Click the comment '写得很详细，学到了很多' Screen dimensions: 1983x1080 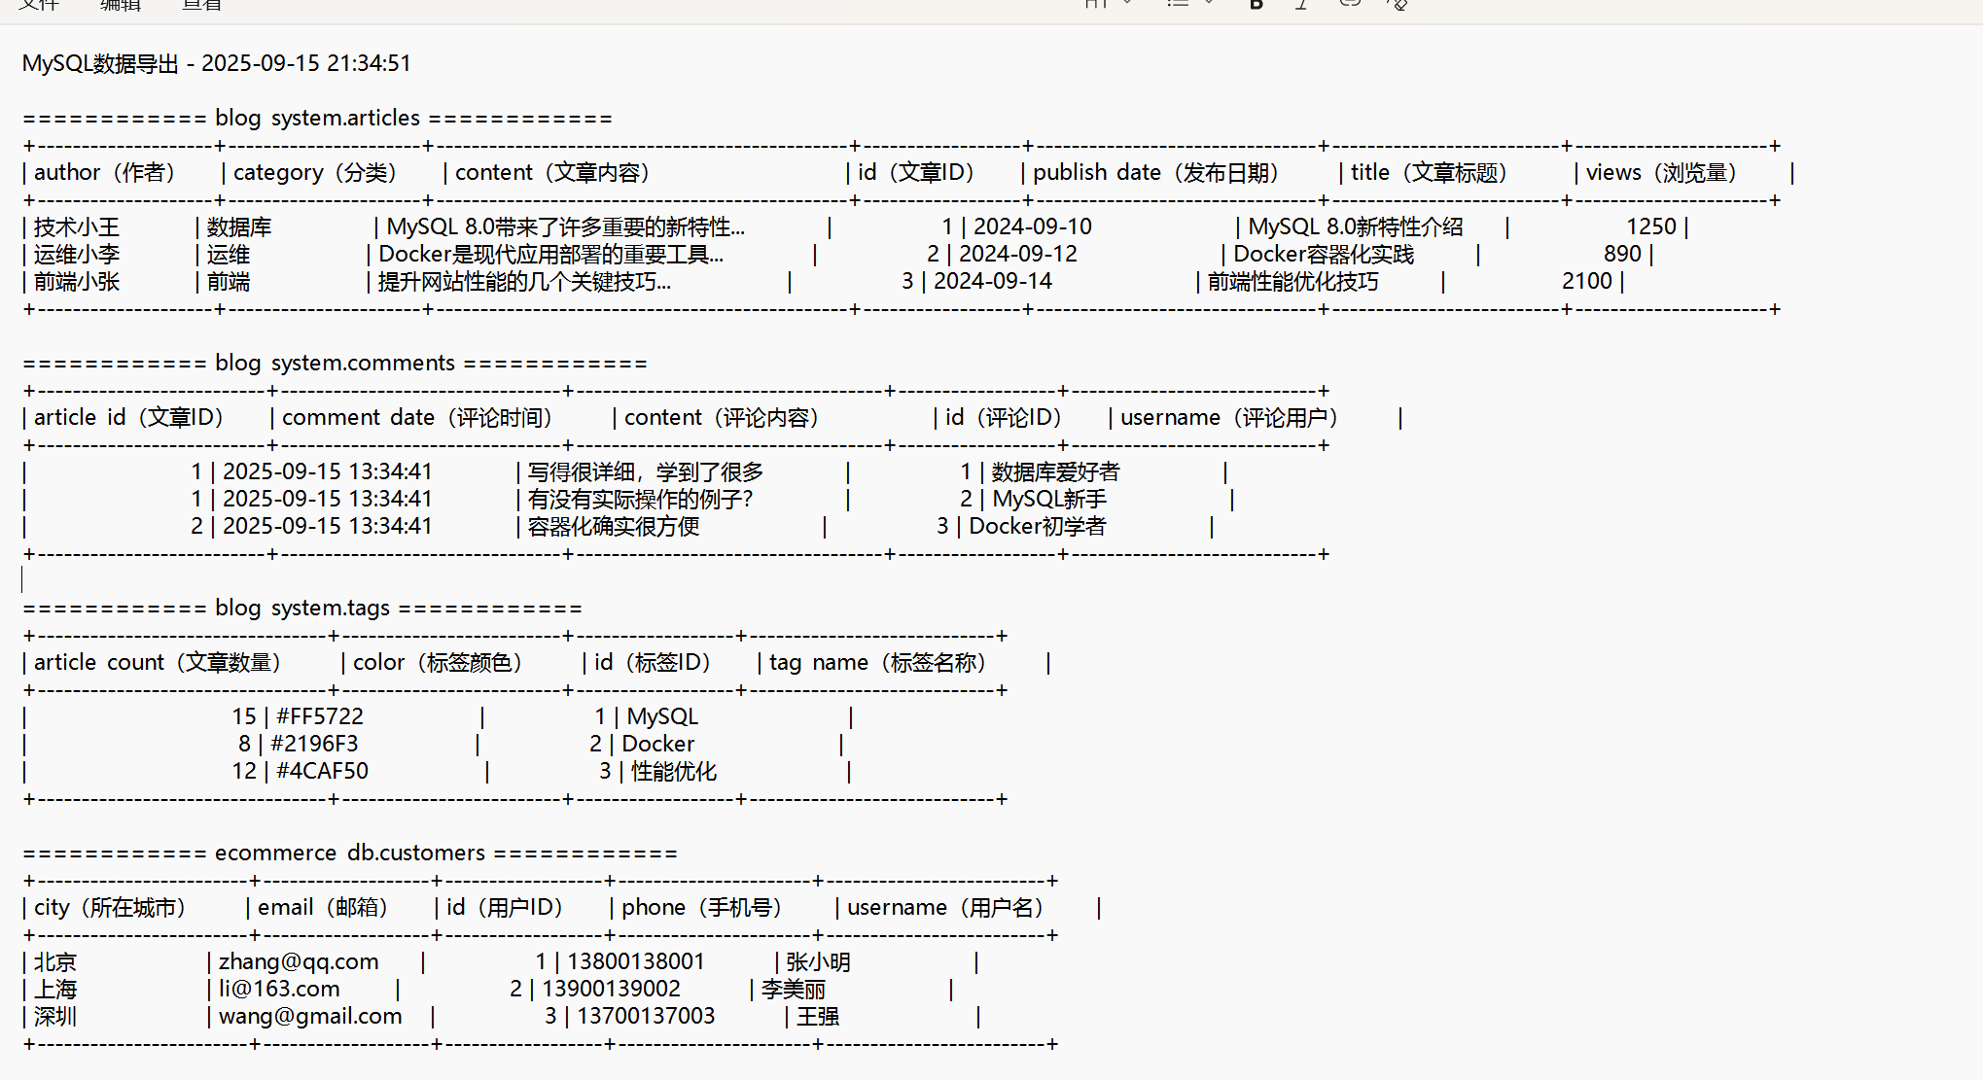(x=646, y=471)
